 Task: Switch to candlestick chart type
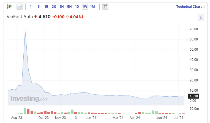coord(9,6)
